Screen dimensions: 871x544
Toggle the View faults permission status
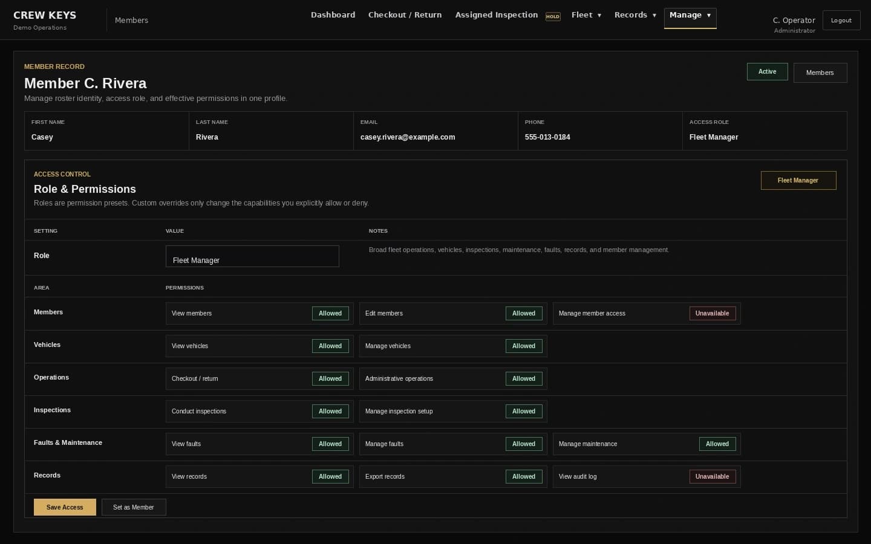pos(330,444)
